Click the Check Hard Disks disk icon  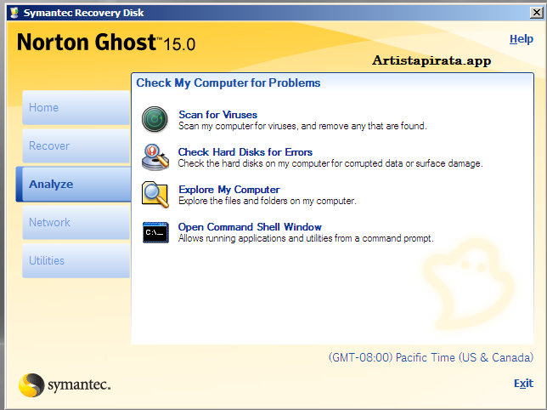(x=155, y=157)
